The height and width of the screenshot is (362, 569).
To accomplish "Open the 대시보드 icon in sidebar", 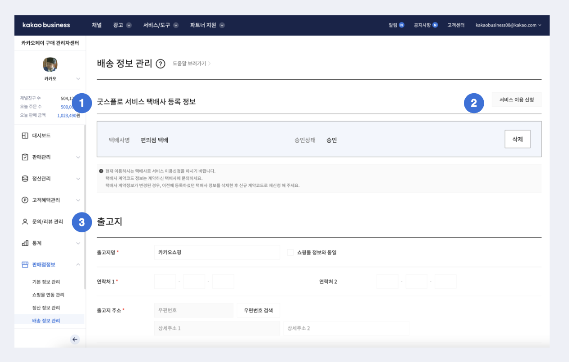I will tap(25, 136).
